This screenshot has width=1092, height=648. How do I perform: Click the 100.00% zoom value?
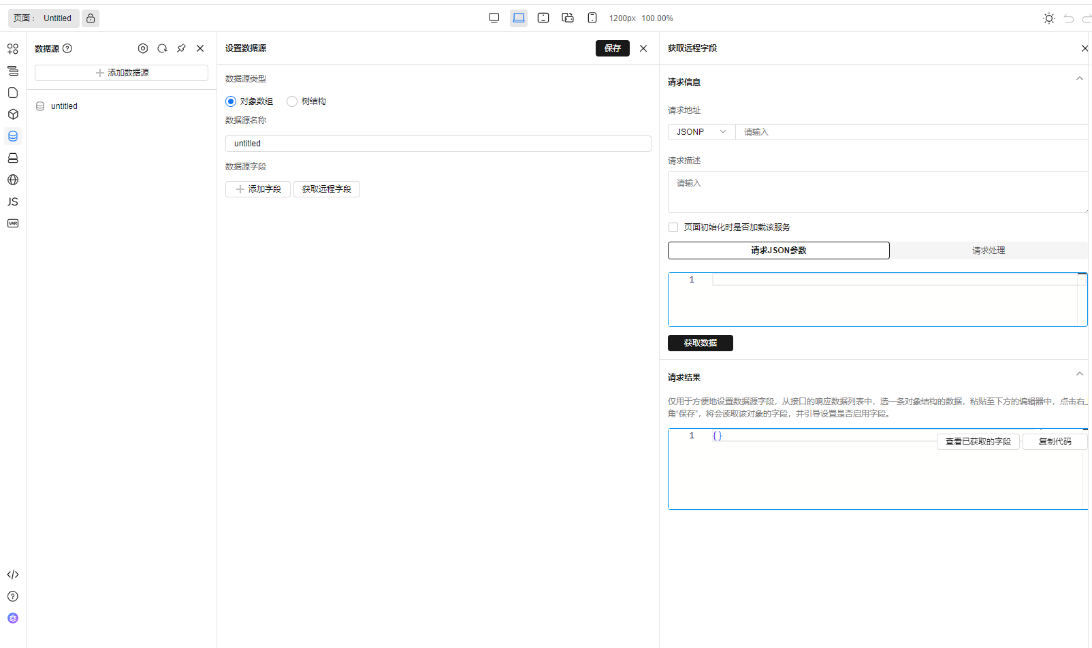pyautogui.click(x=658, y=18)
